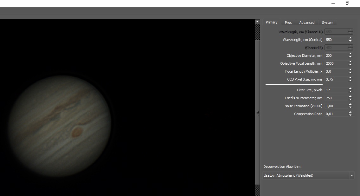Expand the Deconvolution Algorithm dropdown
Screen dimensions: 360x196
[351, 175]
